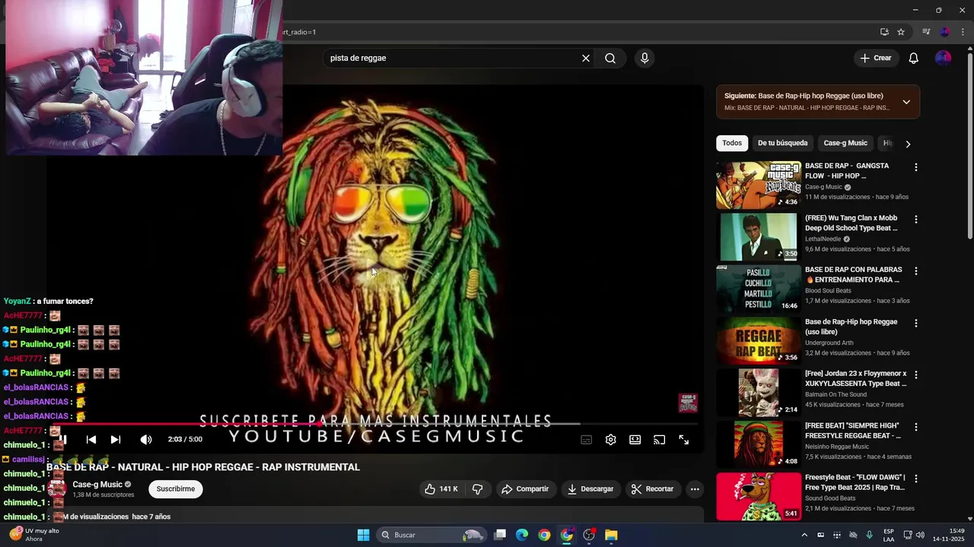Open browser media controls icon

tap(926, 32)
